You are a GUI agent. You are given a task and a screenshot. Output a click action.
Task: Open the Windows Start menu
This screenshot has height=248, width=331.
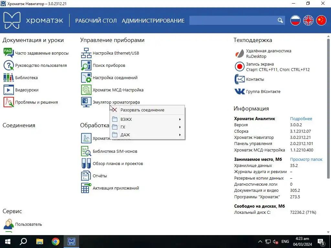point(8,242)
